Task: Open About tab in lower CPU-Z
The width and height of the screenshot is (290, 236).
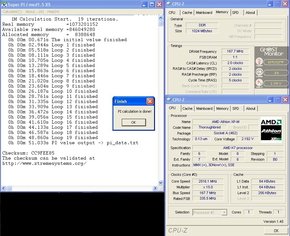Action: [x=251, y=109]
